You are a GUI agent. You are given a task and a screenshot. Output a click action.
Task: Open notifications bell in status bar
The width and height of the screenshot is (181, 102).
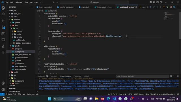(x=178, y=94)
